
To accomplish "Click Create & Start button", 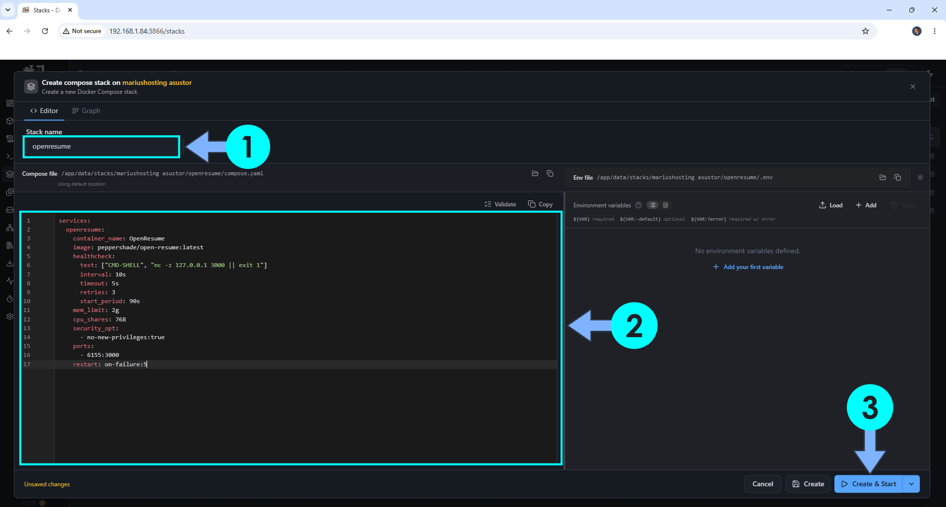I will tap(868, 484).
